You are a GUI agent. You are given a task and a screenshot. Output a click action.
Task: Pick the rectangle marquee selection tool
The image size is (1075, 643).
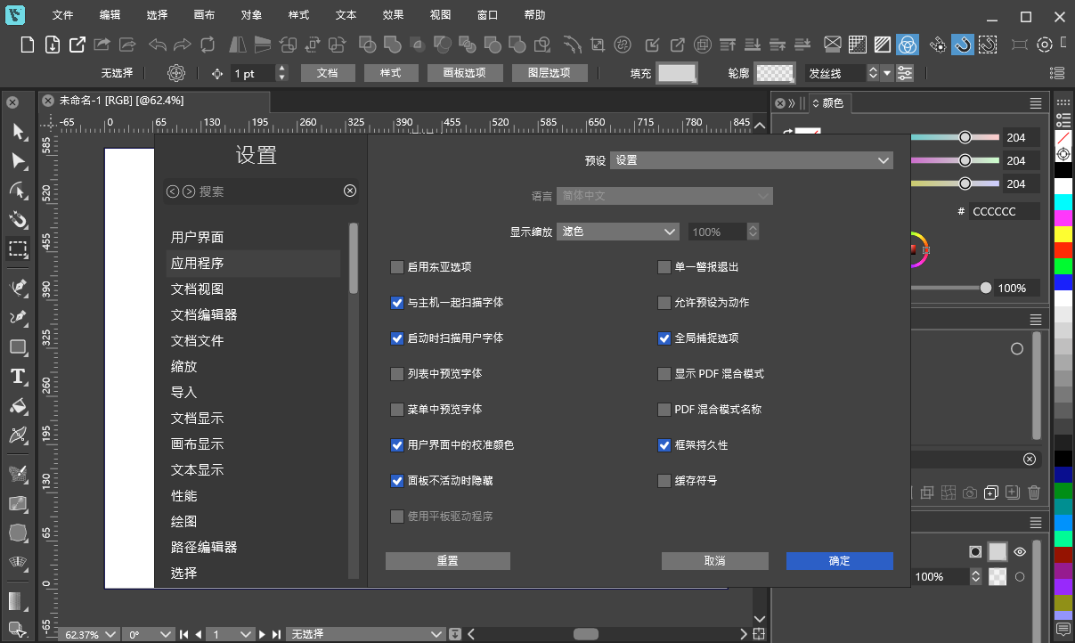click(x=18, y=250)
